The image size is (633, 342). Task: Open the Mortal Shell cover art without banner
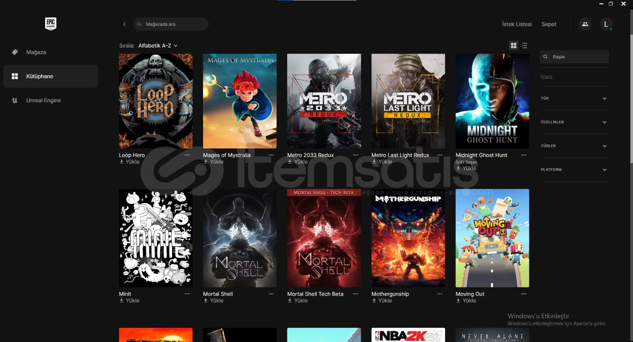coord(240,238)
